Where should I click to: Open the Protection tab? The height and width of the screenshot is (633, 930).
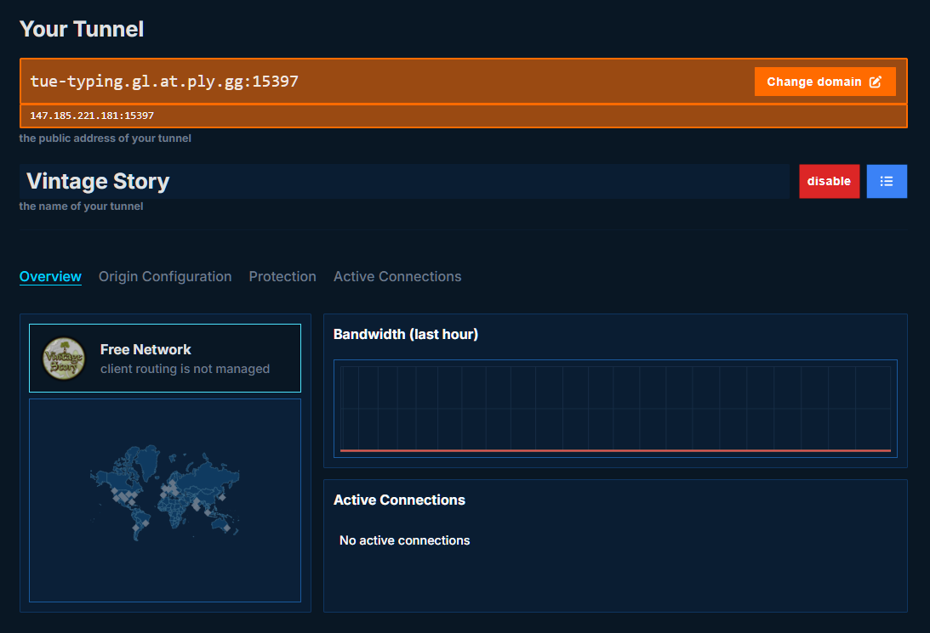point(282,276)
